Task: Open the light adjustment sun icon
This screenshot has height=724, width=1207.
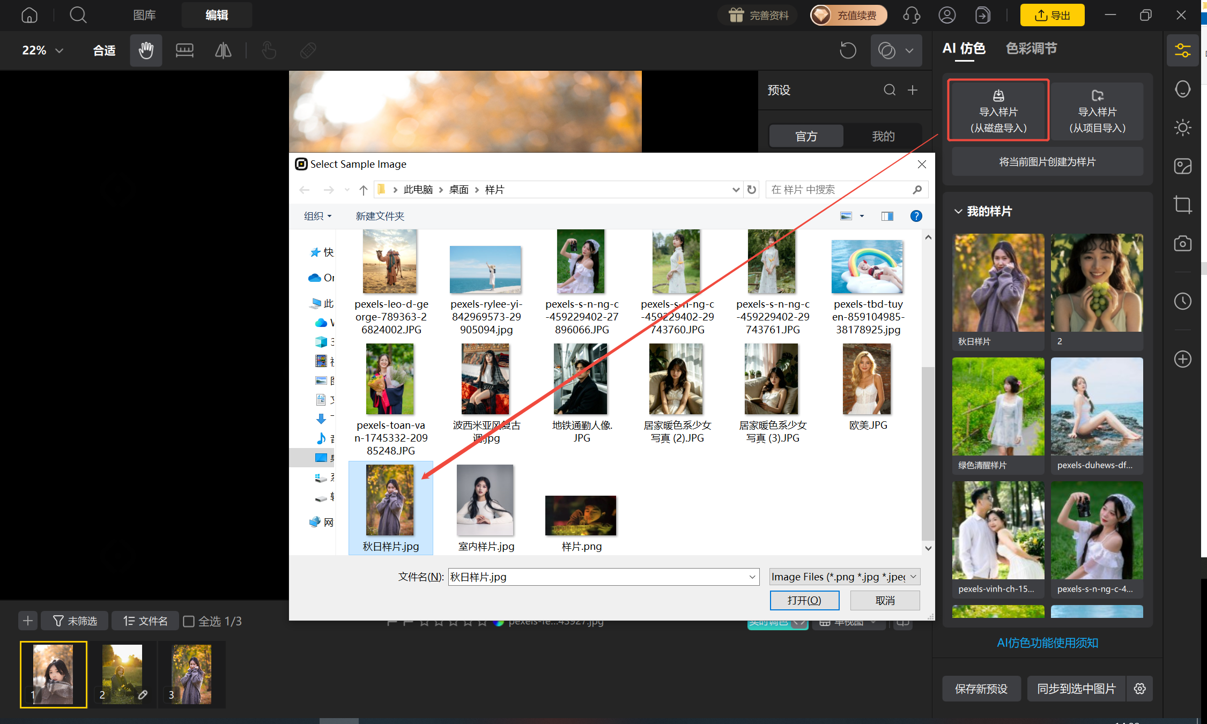Action: pos(1182,128)
